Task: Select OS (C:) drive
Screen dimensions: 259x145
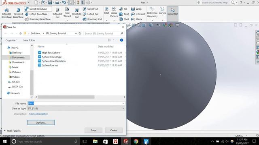Action: tap(14, 82)
